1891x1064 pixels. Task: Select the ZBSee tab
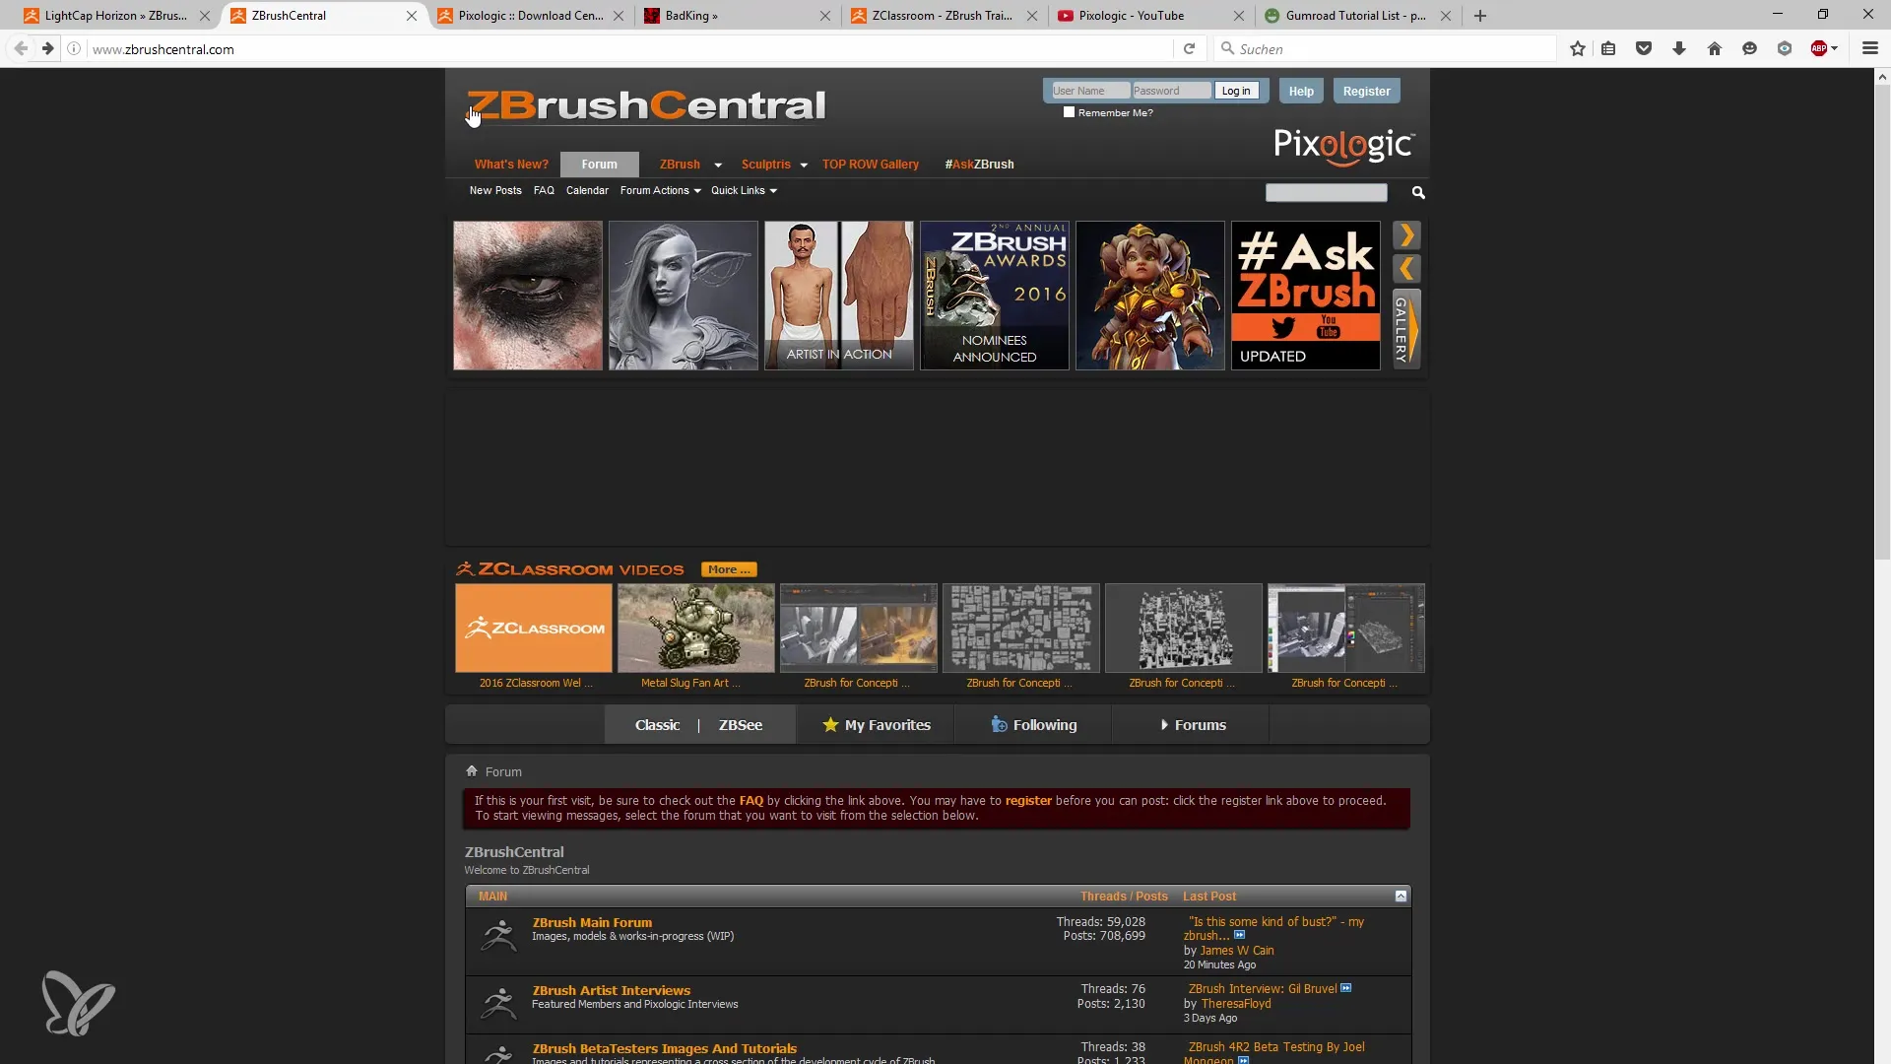coord(741,725)
